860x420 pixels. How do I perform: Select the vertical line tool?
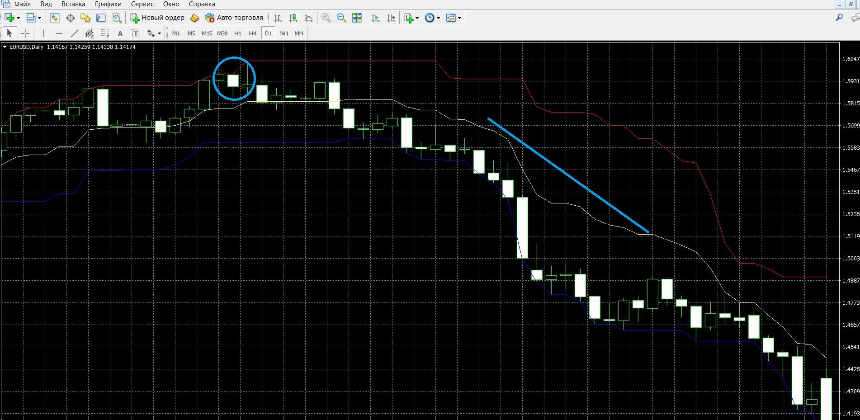[43, 33]
